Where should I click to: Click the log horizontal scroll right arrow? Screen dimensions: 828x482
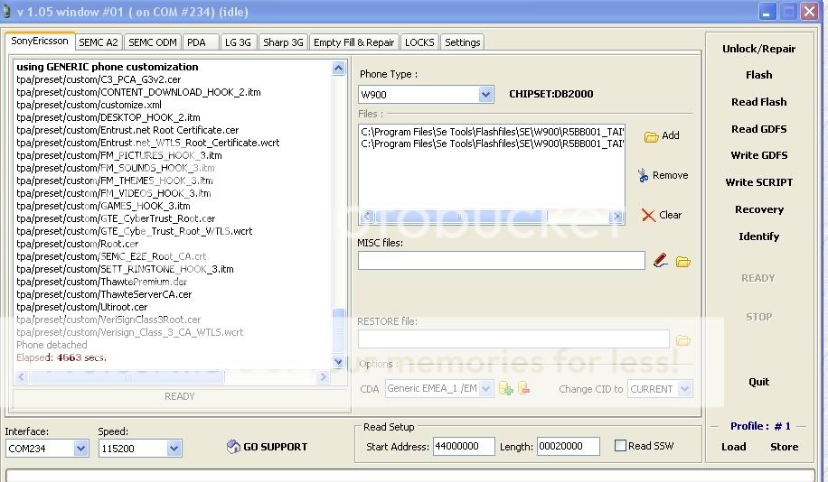(324, 376)
